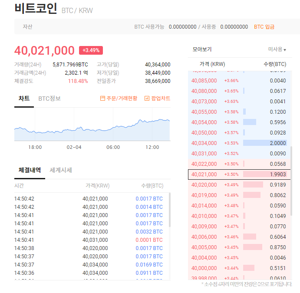
Task: Click the price chart area
Action: click(x=92, y=124)
